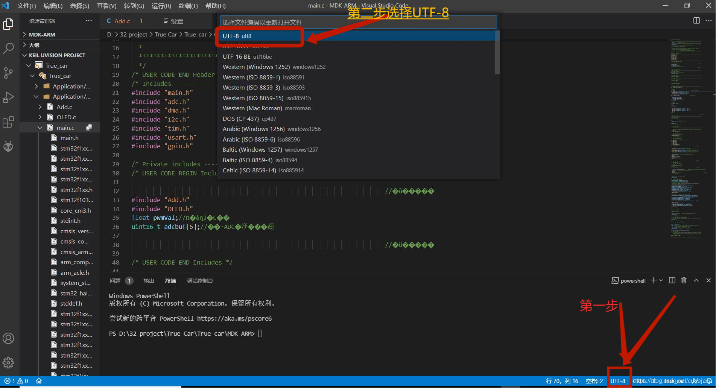
Task: Open the Explorer view in activity bar
Action: coord(8,24)
